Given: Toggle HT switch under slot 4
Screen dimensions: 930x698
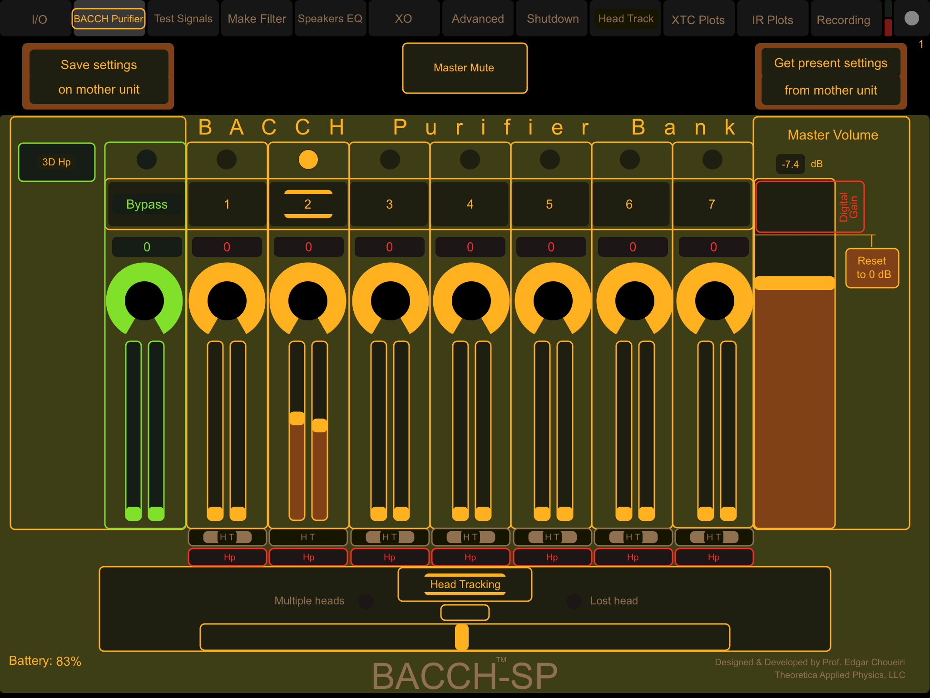Looking at the screenshot, I should 470,537.
